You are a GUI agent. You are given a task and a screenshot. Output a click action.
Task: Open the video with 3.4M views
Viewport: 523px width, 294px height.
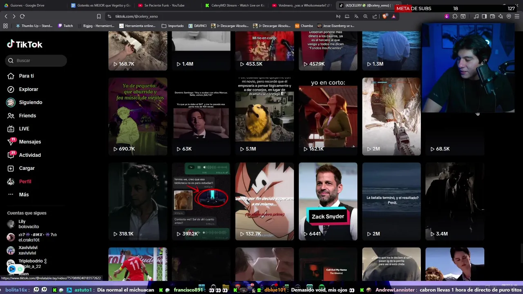455,201
